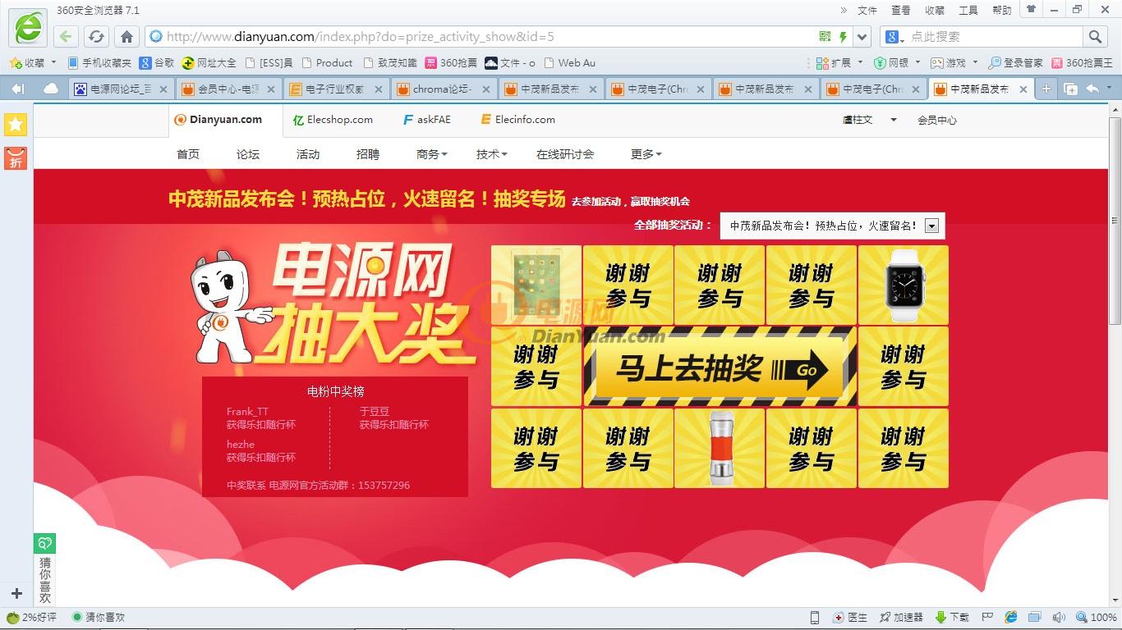Expand the 更多 navigation menu

646,154
